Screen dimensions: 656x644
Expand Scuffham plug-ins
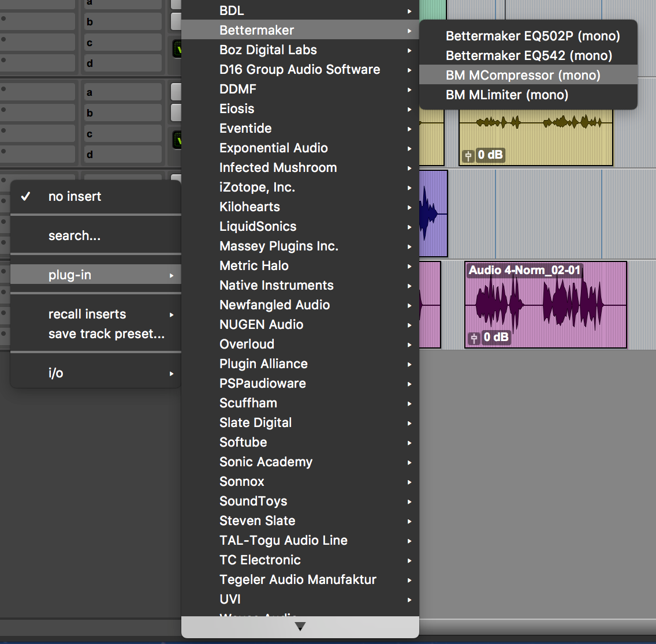pyautogui.click(x=300, y=403)
